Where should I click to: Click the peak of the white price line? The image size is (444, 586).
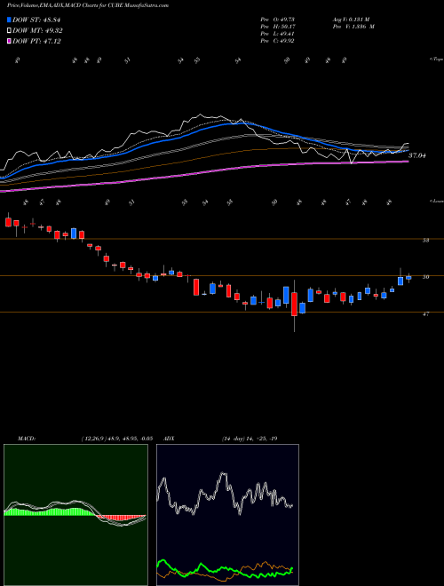[x=201, y=115]
